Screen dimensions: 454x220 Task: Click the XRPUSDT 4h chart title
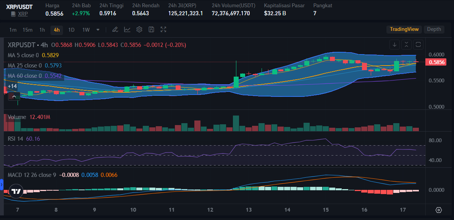28,45
